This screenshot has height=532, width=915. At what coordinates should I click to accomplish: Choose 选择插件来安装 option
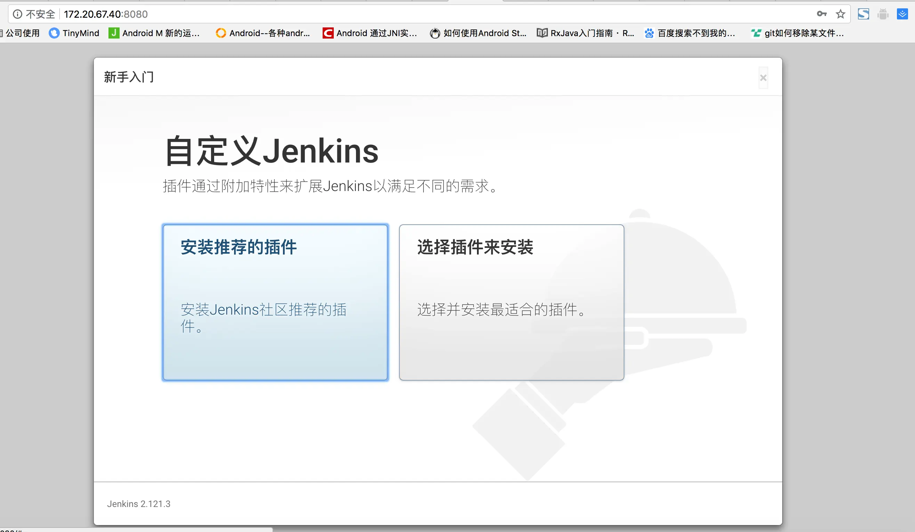pyautogui.click(x=511, y=302)
